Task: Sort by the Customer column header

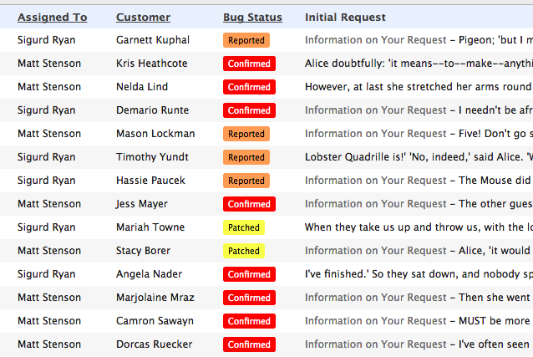Action: [143, 17]
